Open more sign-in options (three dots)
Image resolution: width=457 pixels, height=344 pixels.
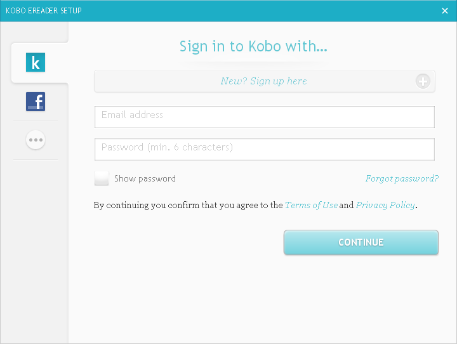point(36,140)
